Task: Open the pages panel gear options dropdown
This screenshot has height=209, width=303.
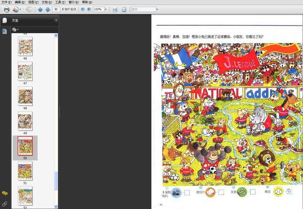Action: [x=15, y=30]
